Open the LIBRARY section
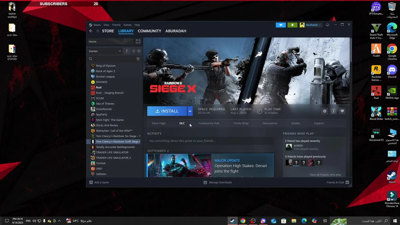The image size is (400, 225). click(x=126, y=31)
